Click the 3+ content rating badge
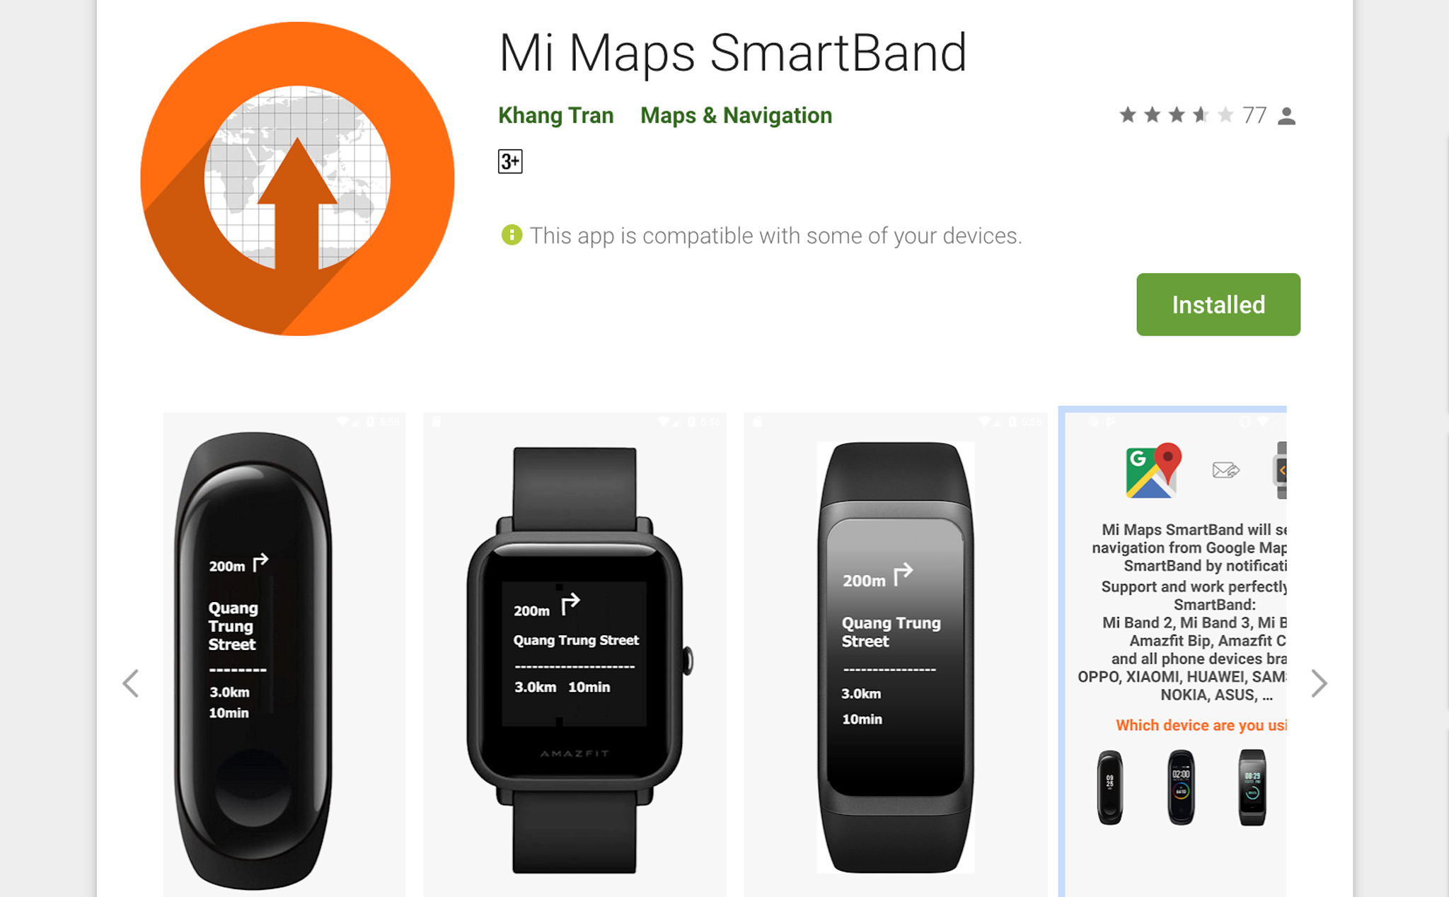 click(x=510, y=161)
